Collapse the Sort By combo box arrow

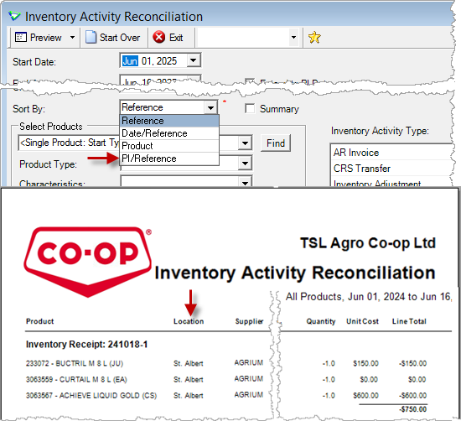210,107
